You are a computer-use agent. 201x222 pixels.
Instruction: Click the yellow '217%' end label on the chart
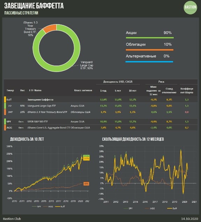point(86,159)
